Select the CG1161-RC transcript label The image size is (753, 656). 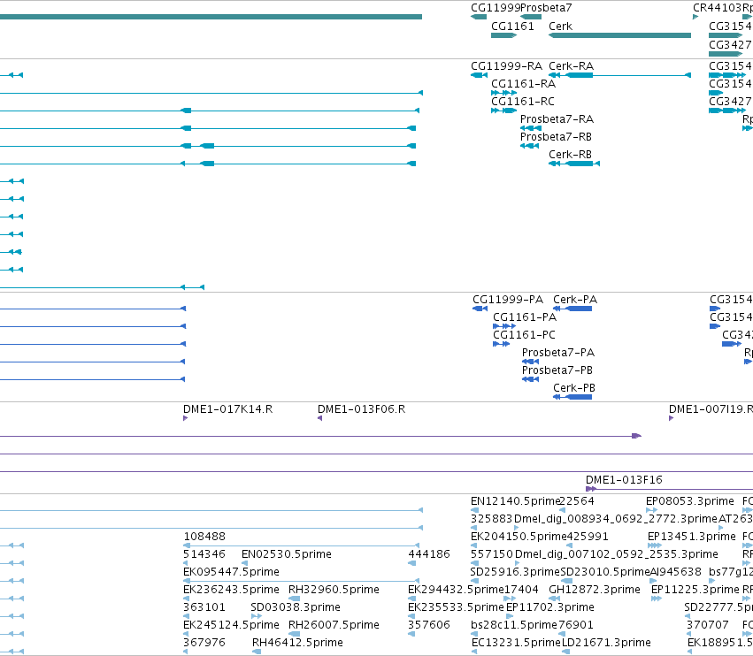click(523, 102)
